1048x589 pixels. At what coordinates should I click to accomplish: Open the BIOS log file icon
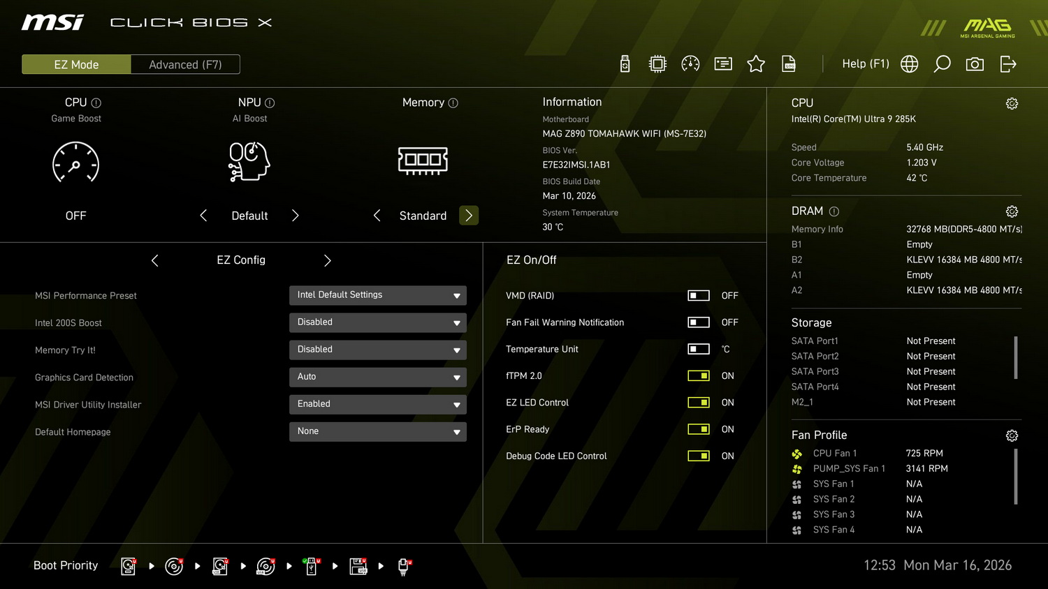788,64
